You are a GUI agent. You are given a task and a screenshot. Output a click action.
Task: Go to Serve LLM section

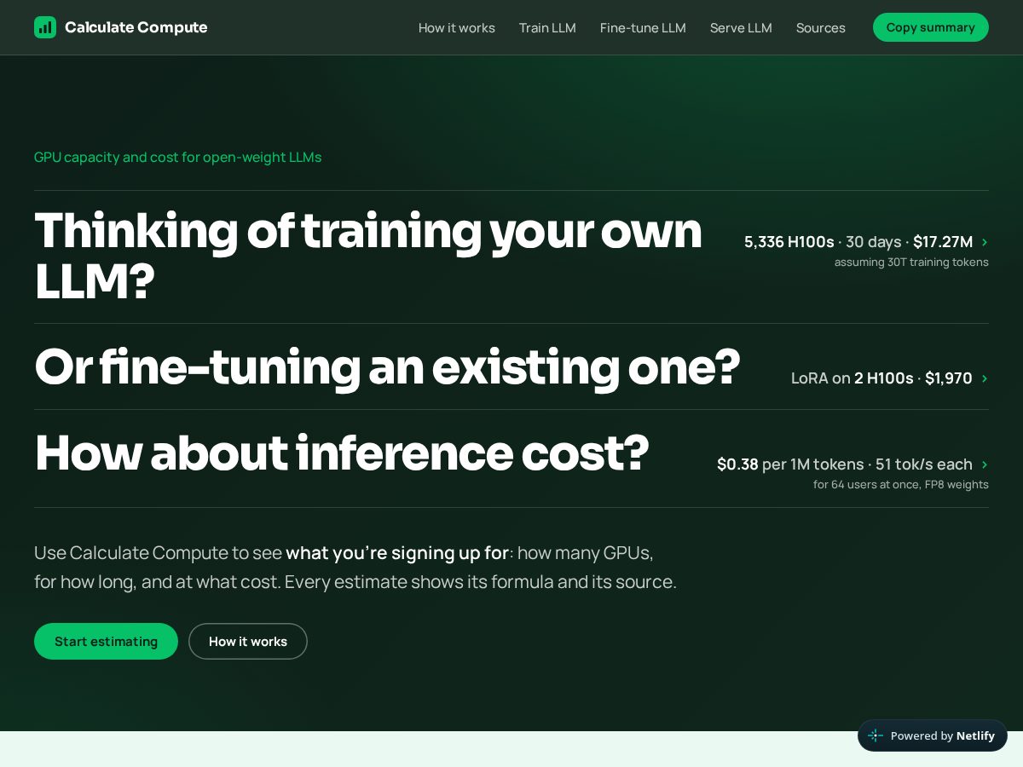tap(741, 28)
